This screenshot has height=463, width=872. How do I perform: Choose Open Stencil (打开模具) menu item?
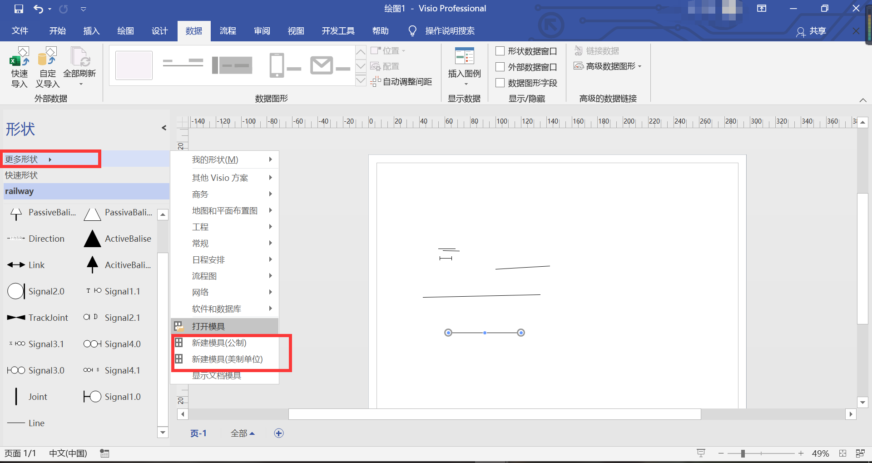click(225, 326)
